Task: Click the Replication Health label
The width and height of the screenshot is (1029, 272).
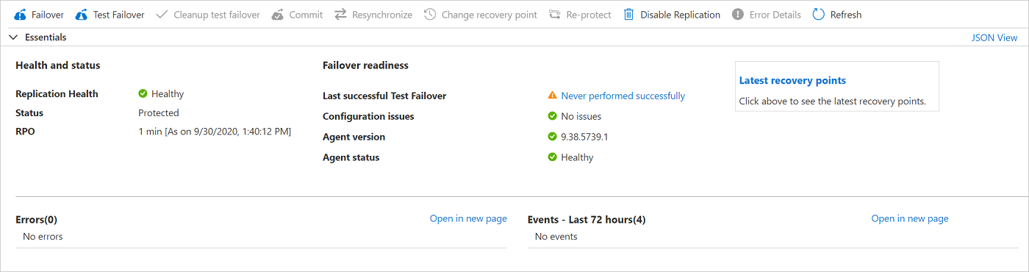Action: (x=57, y=93)
